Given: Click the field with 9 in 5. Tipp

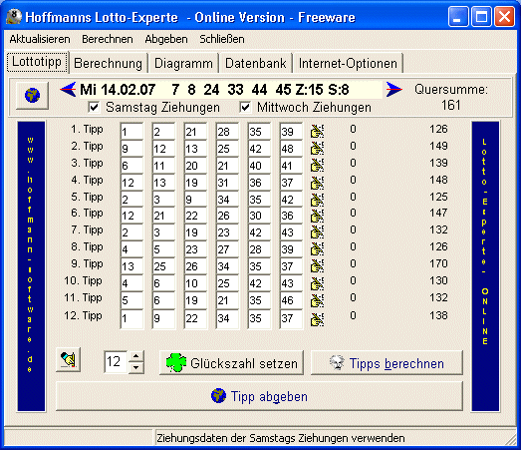Looking at the screenshot, I should coord(195,199).
